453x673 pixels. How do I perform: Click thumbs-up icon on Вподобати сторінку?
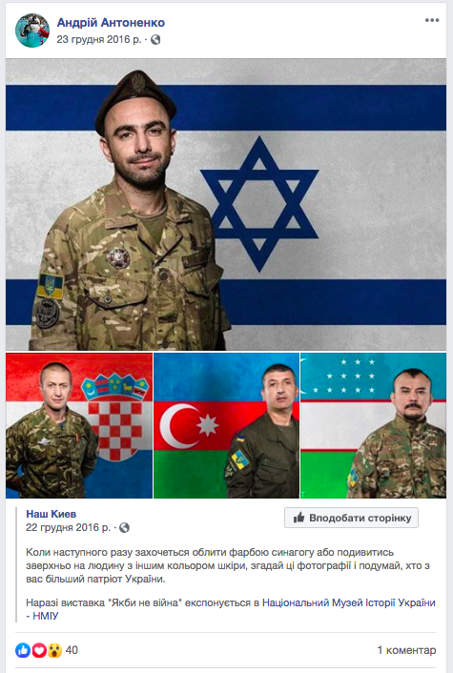point(299,518)
